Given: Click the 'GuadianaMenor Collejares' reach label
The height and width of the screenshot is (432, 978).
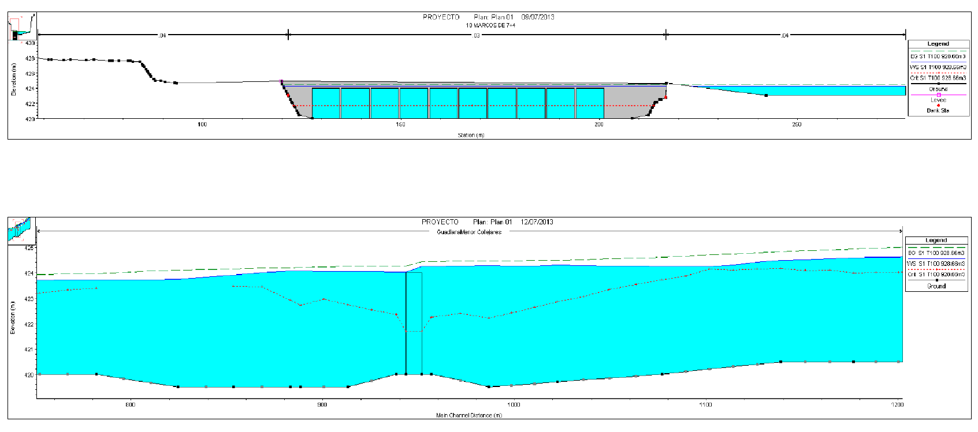Looking at the screenshot, I should 469,232.
